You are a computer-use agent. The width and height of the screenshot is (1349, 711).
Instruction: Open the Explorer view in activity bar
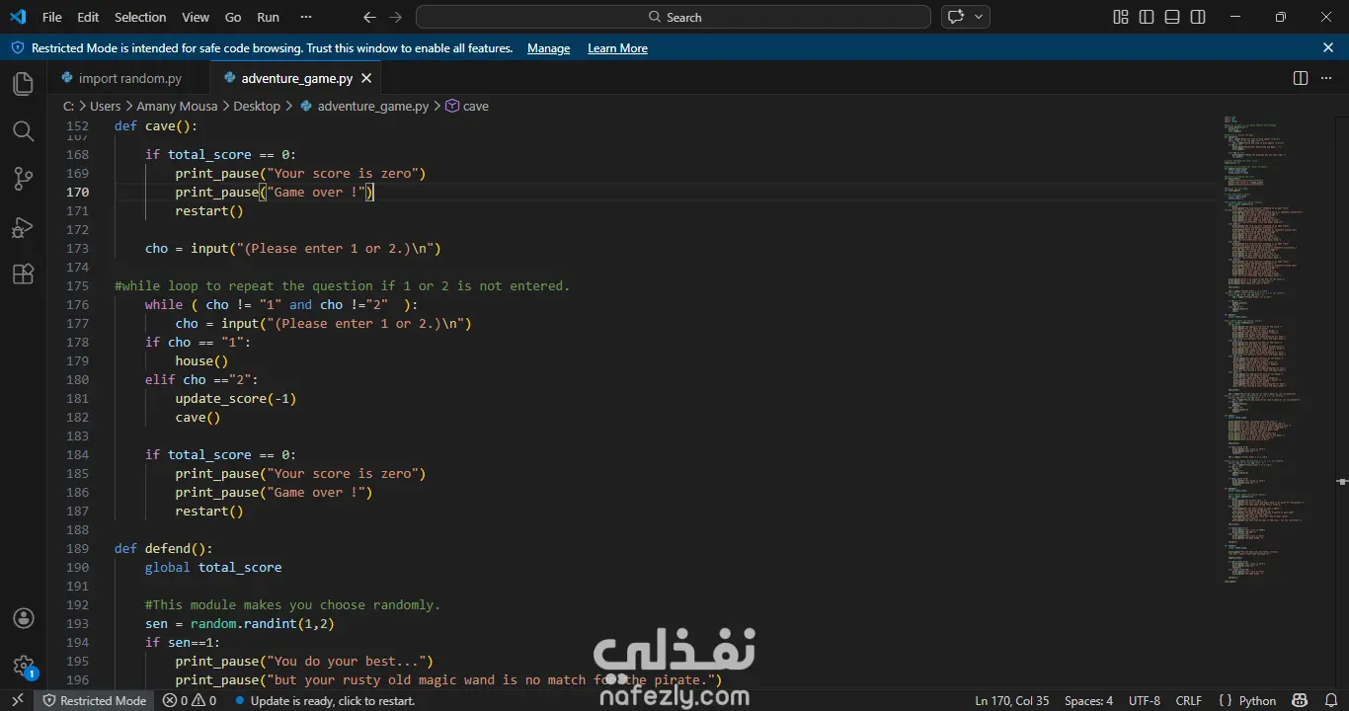pyautogui.click(x=23, y=84)
